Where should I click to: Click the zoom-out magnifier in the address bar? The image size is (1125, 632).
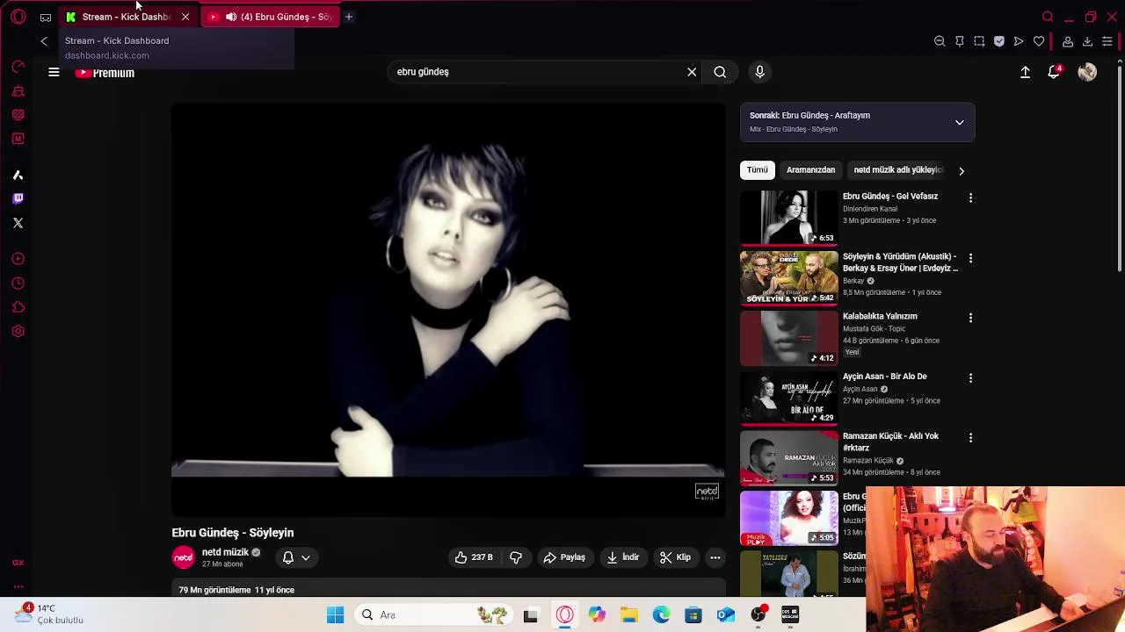pos(940,41)
